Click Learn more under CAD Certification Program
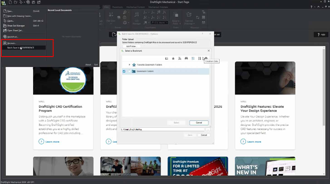 tap(49, 141)
